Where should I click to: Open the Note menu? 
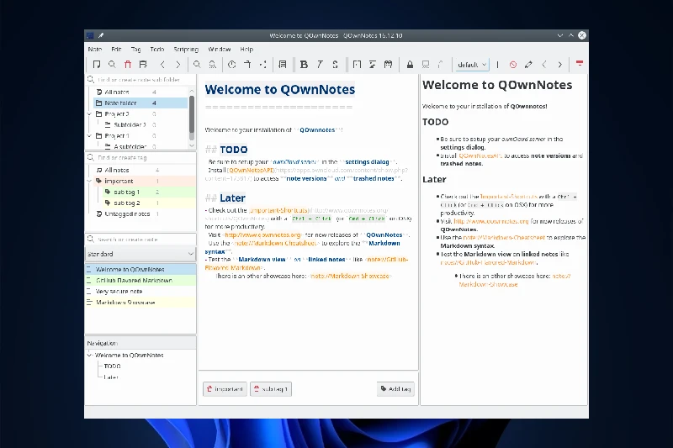[x=95, y=50]
